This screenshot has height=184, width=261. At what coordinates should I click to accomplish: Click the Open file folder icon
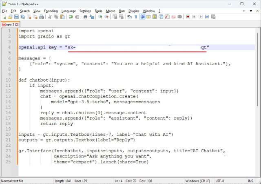10,17
